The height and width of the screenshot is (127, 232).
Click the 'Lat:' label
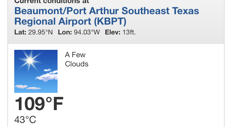coord(19,32)
